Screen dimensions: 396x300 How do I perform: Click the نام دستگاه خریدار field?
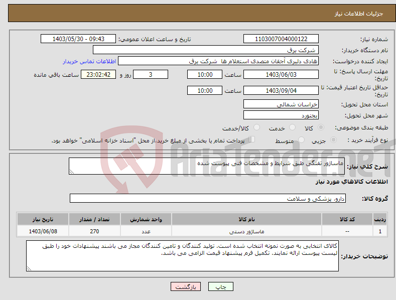point(206,50)
